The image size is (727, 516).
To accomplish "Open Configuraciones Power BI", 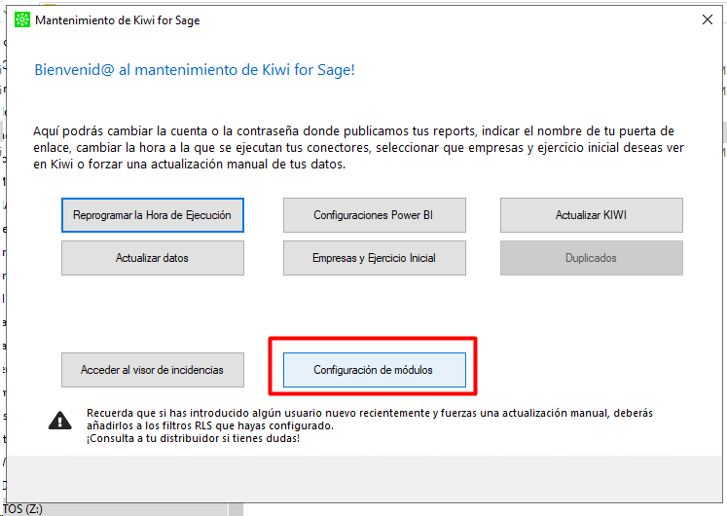I will (x=374, y=215).
